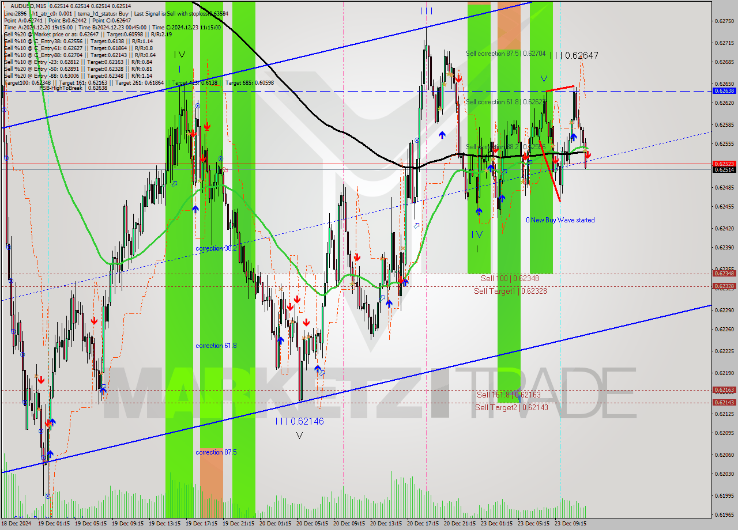Screen dimensions: 738x530
Task: Click the '18 Dec 2024' date on time axis
Action: coord(16,524)
